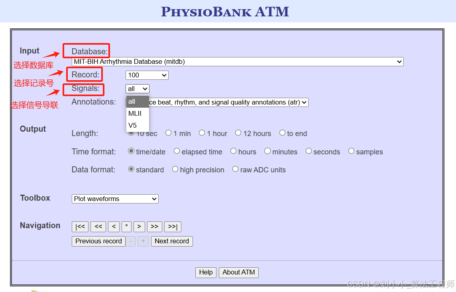Click the 'Annotations:' label
The width and height of the screenshot is (456, 292).
coord(94,102)
